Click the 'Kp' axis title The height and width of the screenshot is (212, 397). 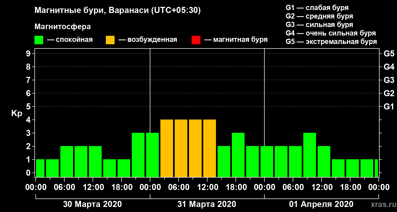(x=17, y=113)
